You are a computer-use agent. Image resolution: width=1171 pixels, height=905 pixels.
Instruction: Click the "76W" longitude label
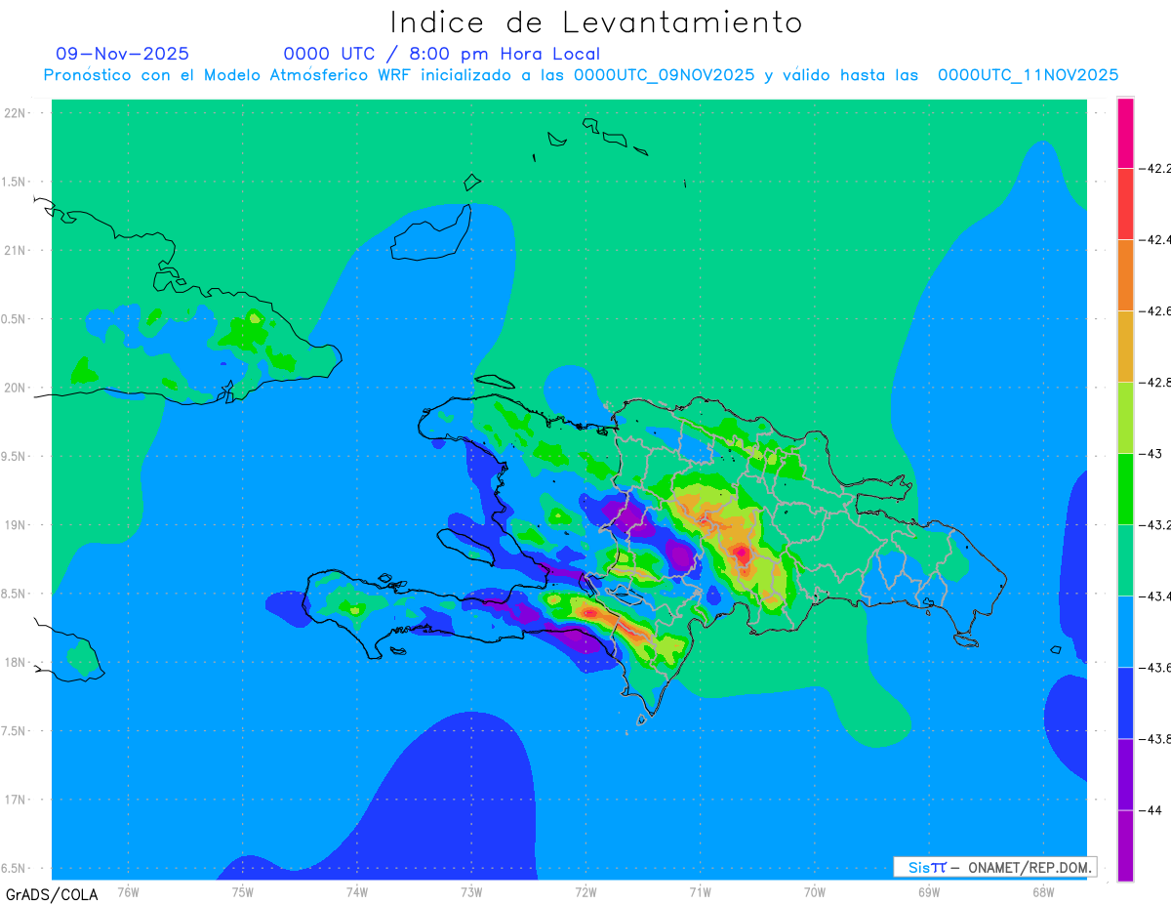(x=128, y=891)
